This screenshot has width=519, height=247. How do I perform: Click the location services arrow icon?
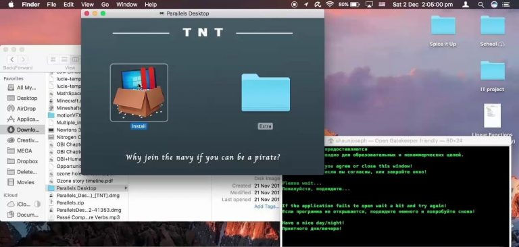[306, 5]
